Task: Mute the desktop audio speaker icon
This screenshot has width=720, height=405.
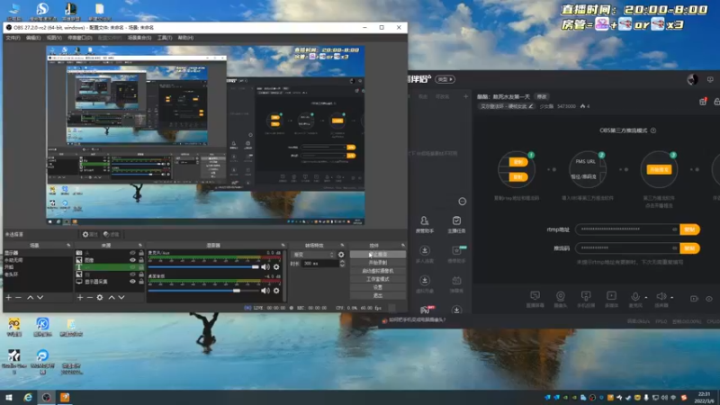Action: (265, 290)
